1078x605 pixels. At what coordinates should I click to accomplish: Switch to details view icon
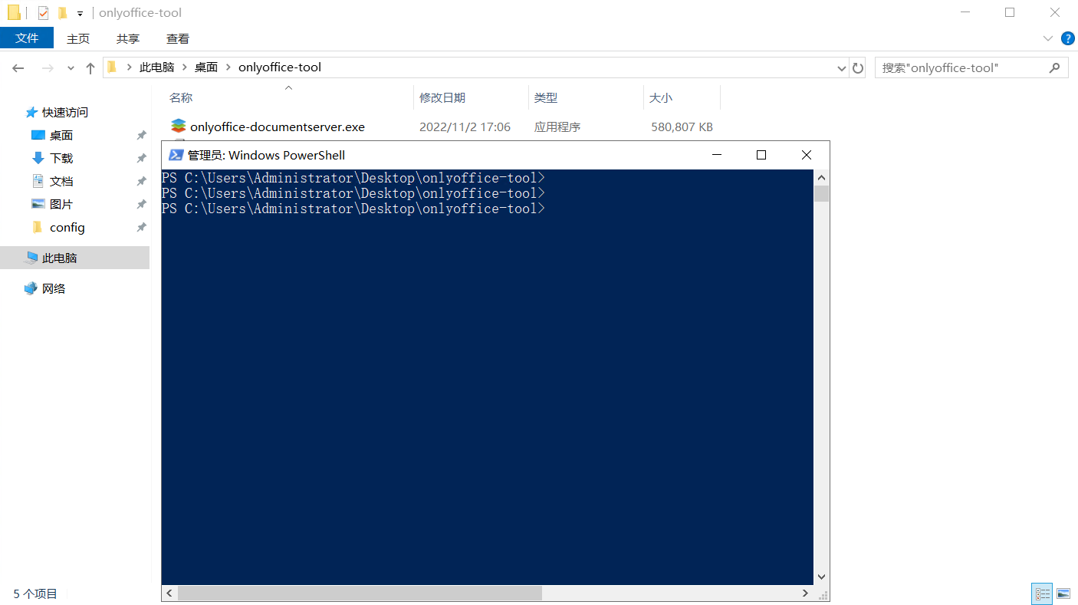(x=1042, y=593)
